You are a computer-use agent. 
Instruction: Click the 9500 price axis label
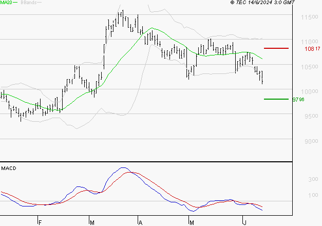(x=311, y=116)
